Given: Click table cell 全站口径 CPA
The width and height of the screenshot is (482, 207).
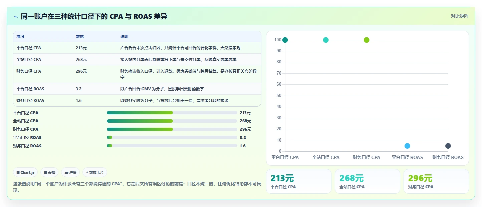Looking at the screenshot, I should 29,60.
